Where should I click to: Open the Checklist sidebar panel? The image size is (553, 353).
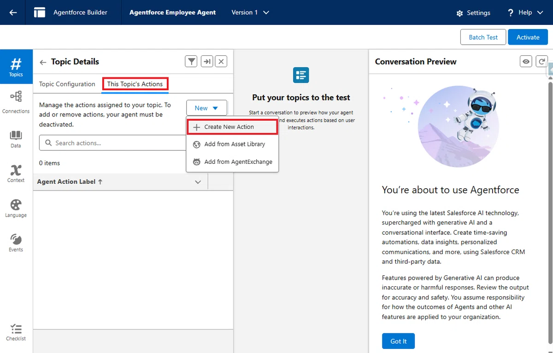click(x=16, y=332)
